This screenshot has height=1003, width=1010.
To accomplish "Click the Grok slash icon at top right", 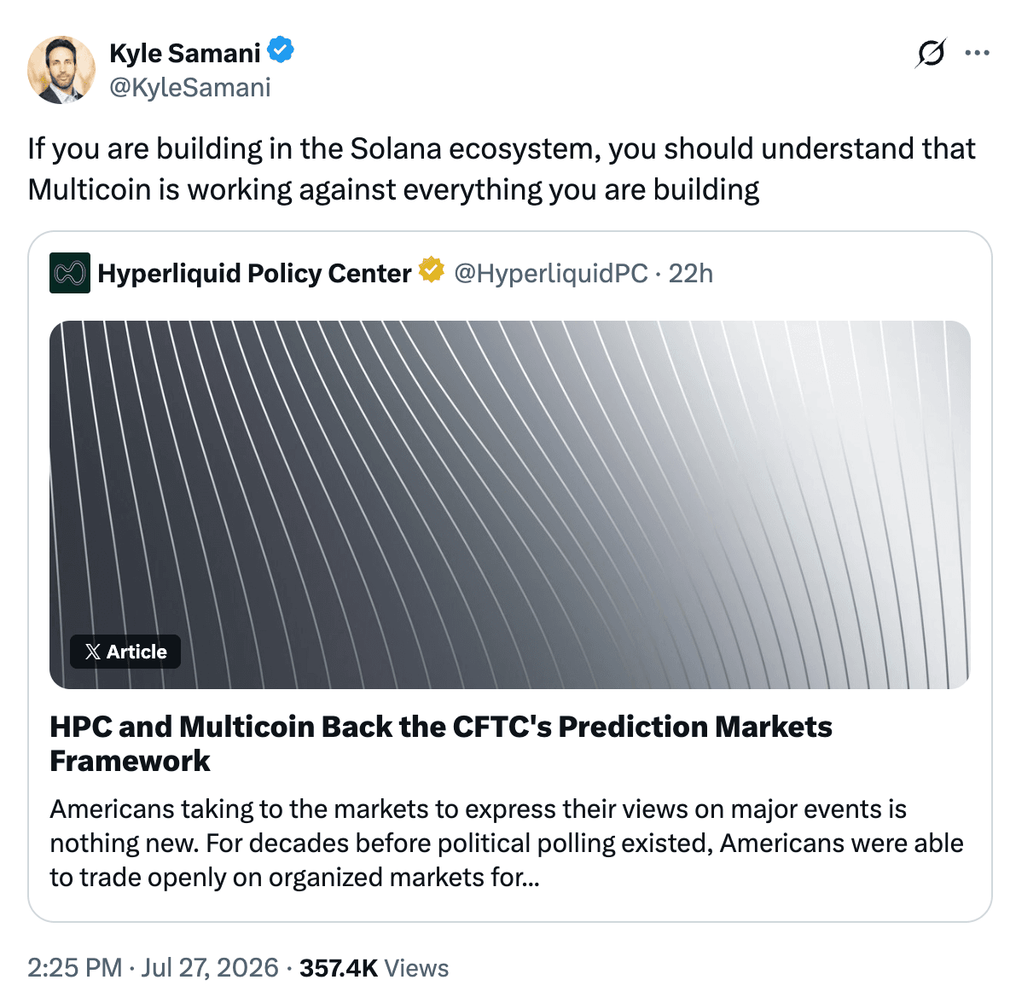I will [x=930, y=53].
